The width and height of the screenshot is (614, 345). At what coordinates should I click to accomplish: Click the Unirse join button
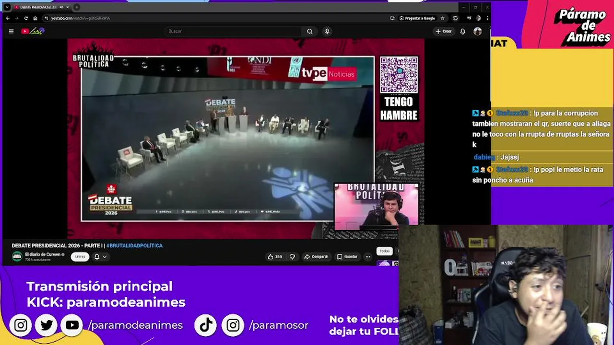(80, 257)
